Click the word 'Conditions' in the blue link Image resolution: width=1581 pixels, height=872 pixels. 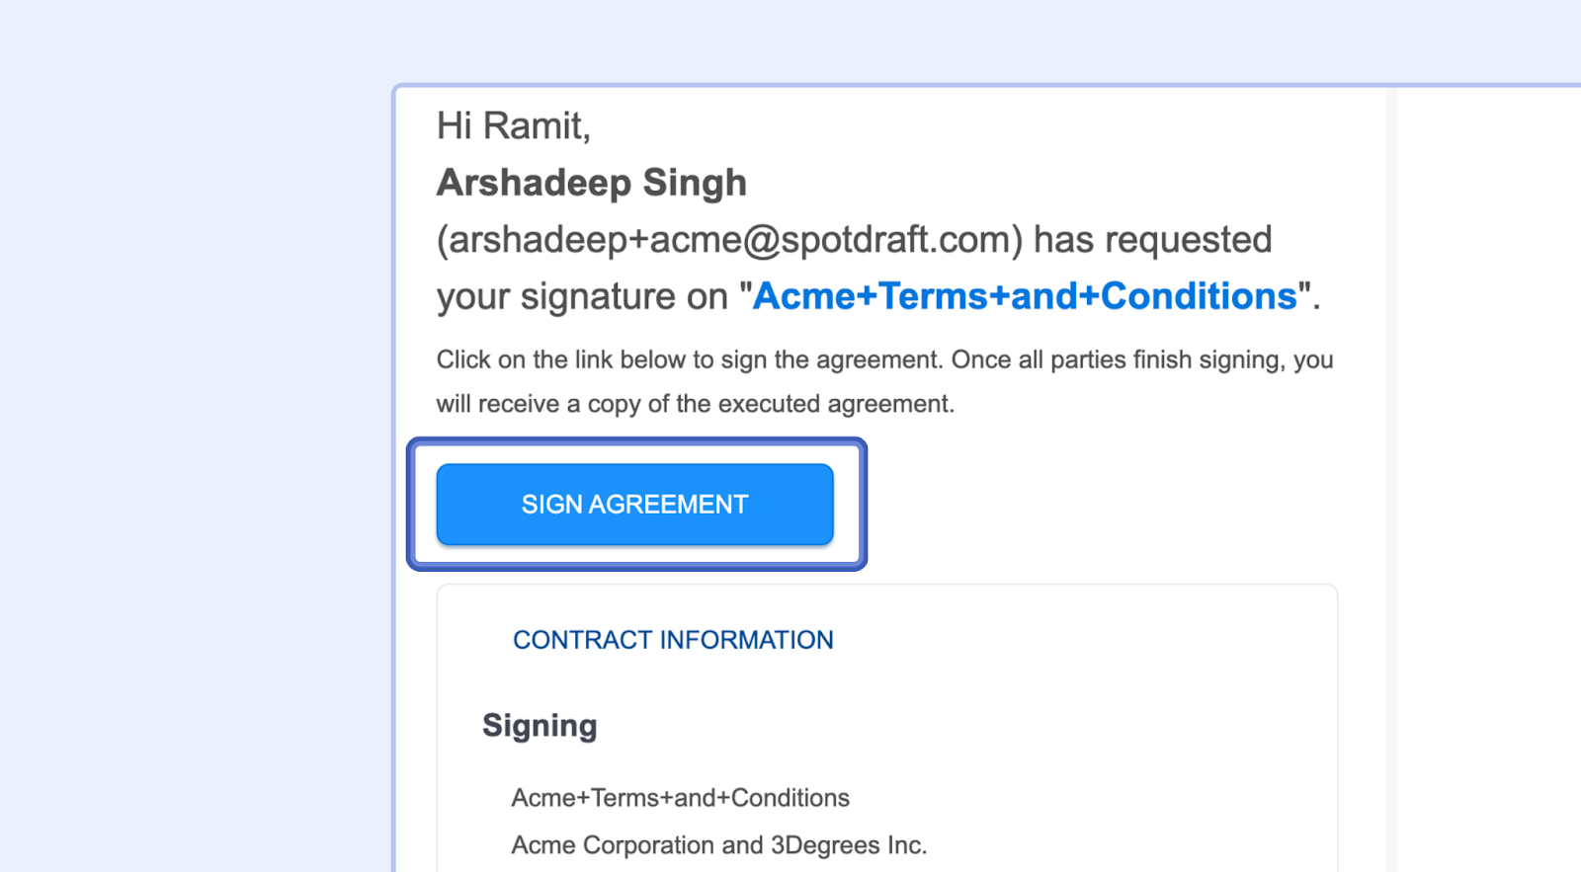[x=1199, y=296]
